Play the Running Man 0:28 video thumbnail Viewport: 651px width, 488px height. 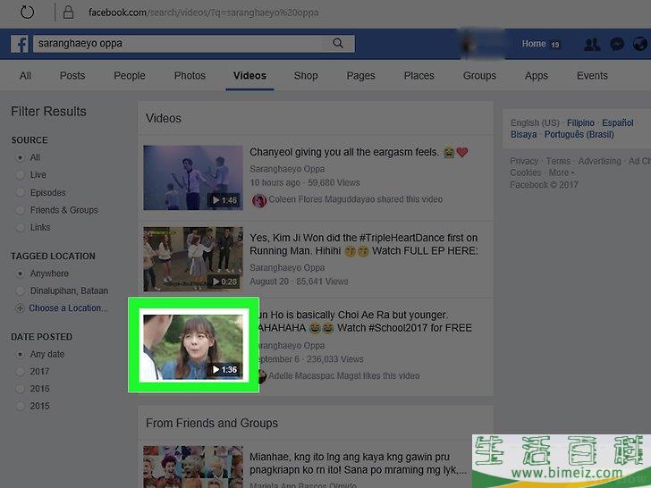193,259
